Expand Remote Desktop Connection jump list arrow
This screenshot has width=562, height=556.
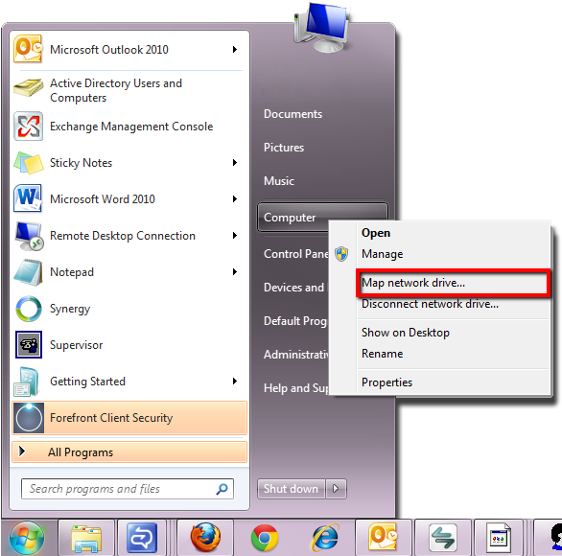(235, 236)
